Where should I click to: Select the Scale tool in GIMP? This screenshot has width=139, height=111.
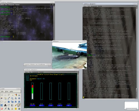pos(12,102)
